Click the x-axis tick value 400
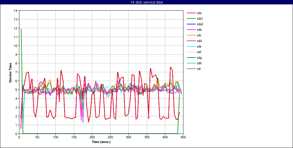The height and width of the screenshot is (148, 293). [x=165, y=137]
